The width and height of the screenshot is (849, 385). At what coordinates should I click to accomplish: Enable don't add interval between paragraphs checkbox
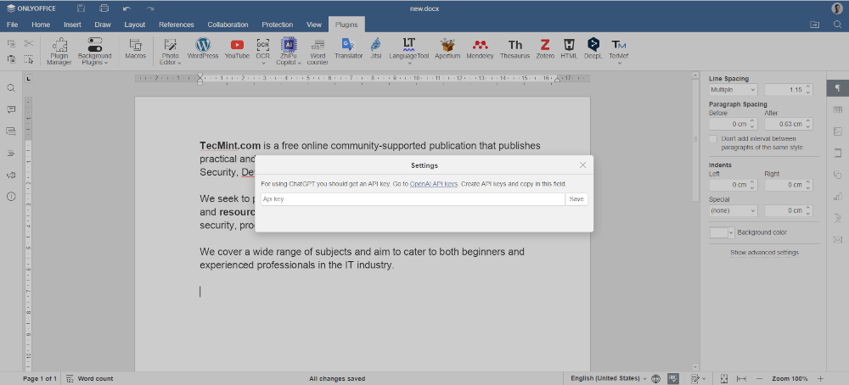point(713,138)
